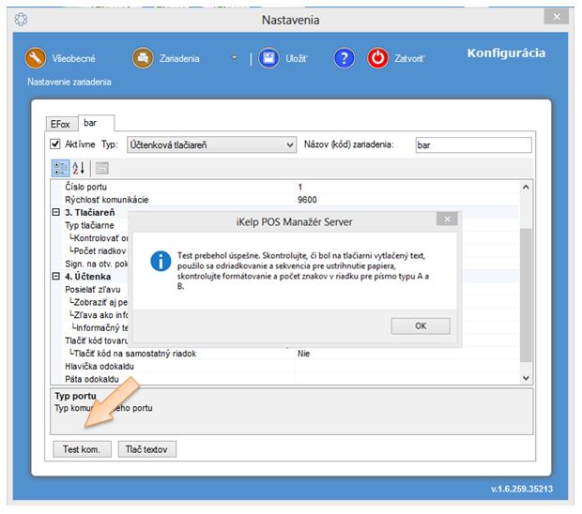The width and height of the screenshot is (582, 514).
Task: Open the Zariadenia printer icon
Action: (x=143, y=58)
